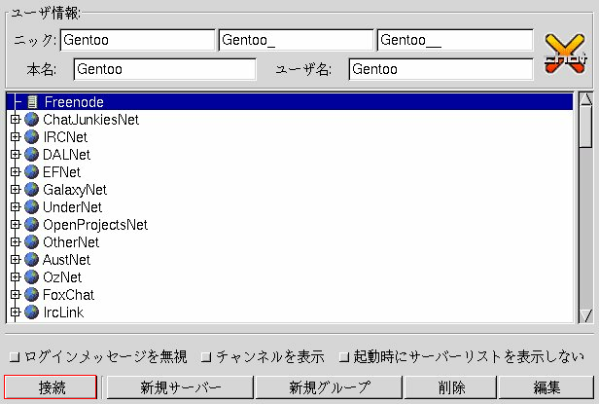Click the 編集 edit button
The height and width of the screenshot is (404, 599).
(x=546, y=387)
